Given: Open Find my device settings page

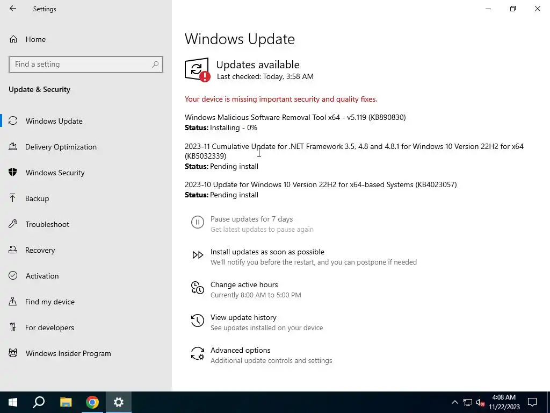Looking at the screenshot, I should point(86,302).
